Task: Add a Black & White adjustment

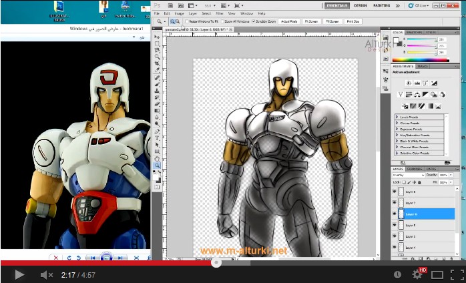Action: [425, 95]
